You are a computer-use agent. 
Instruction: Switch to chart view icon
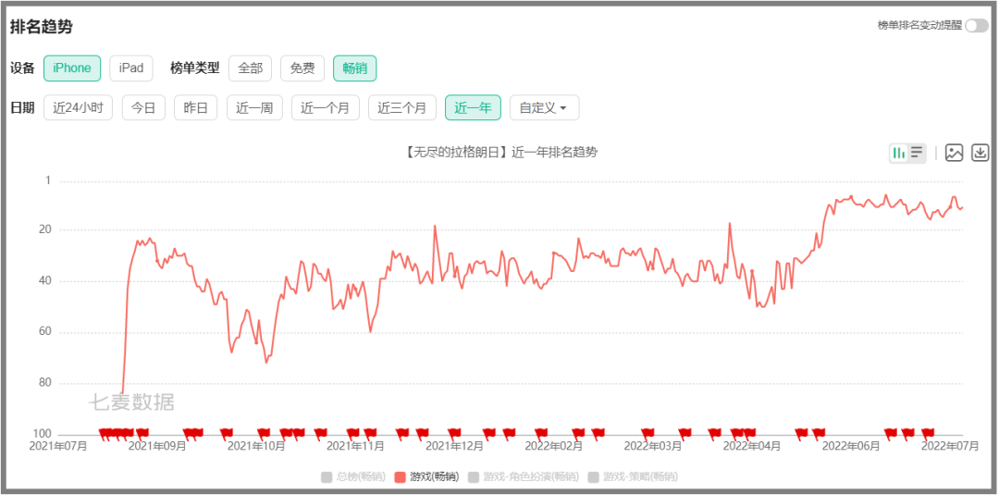[x=898, y=154]
